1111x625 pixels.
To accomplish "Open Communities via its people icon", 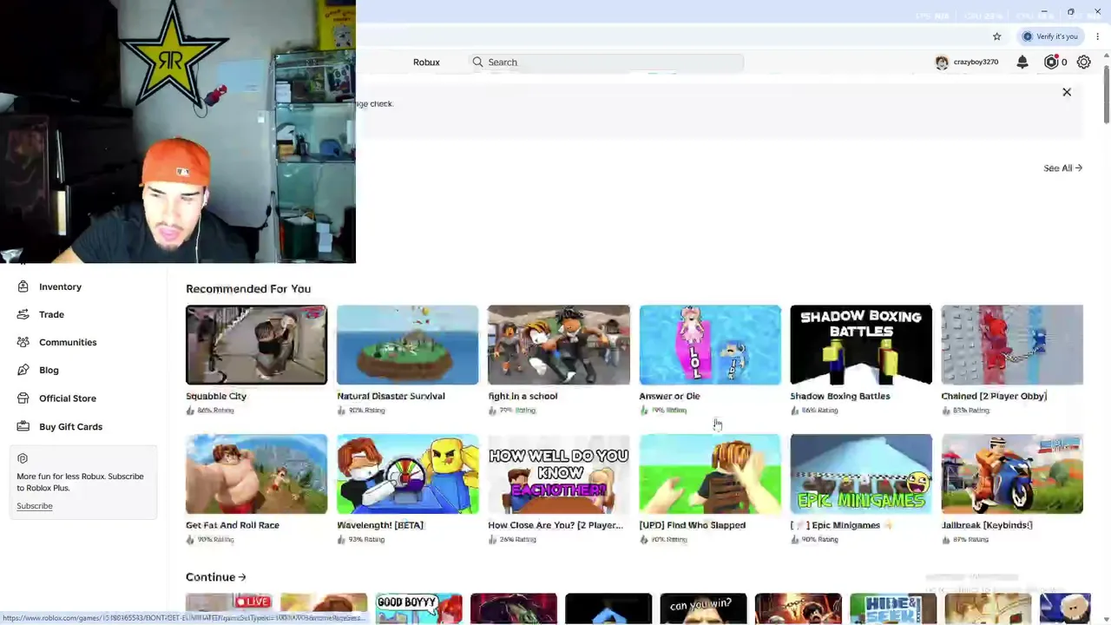I will 23,342.
